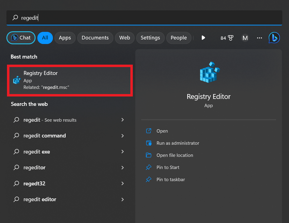Open Registry Editor best match result
This screenshot has height=223, width=289.
pos(70,80)
